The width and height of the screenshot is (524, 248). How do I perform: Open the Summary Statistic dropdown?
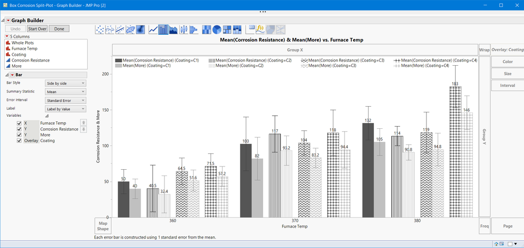(x=66, y=92)
